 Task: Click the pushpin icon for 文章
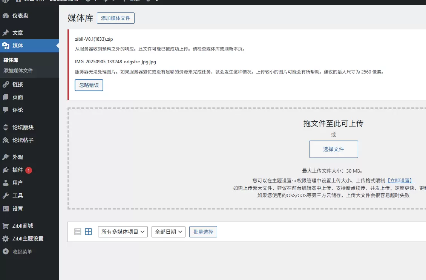6,33
